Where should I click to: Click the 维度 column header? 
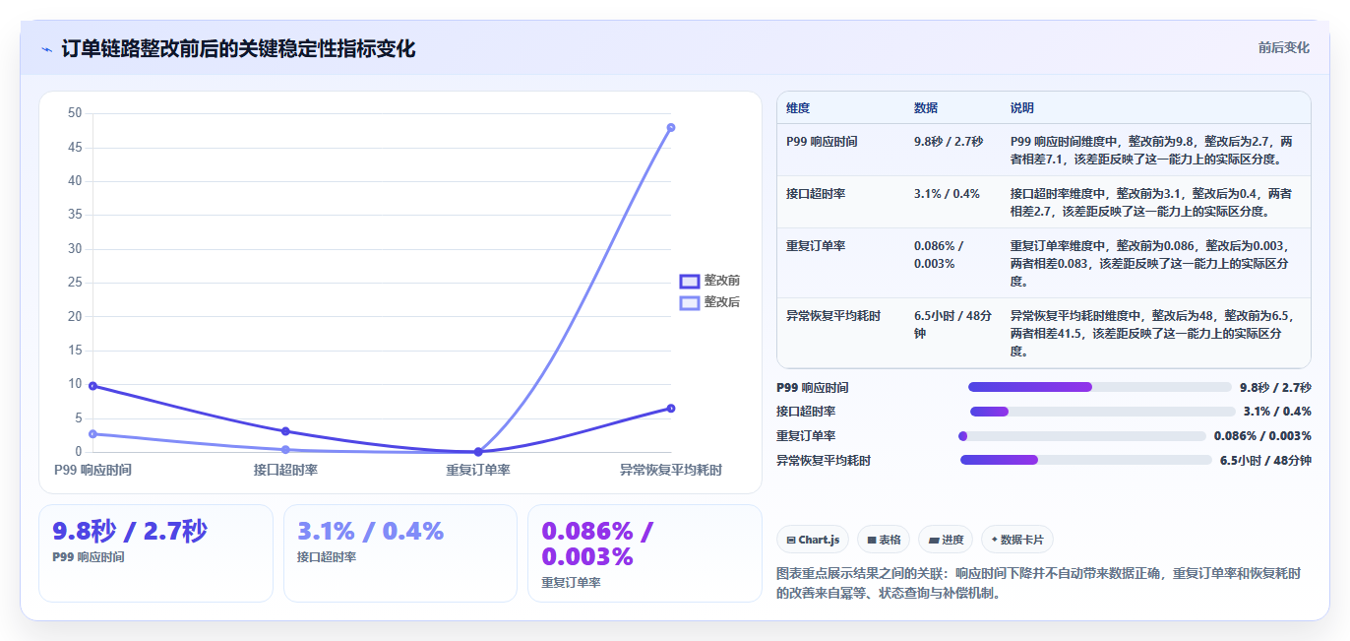click(x=798, y=108)
